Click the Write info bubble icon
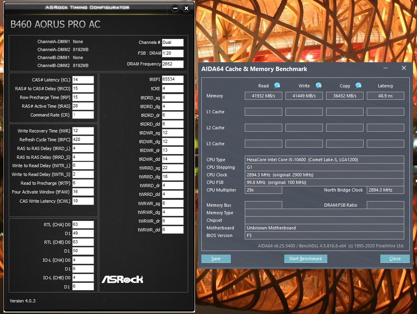 click(319, 85)
